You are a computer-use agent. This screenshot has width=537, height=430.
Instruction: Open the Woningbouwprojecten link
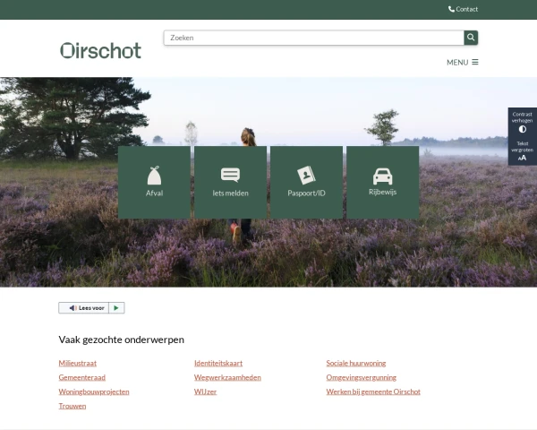[94, 391]
